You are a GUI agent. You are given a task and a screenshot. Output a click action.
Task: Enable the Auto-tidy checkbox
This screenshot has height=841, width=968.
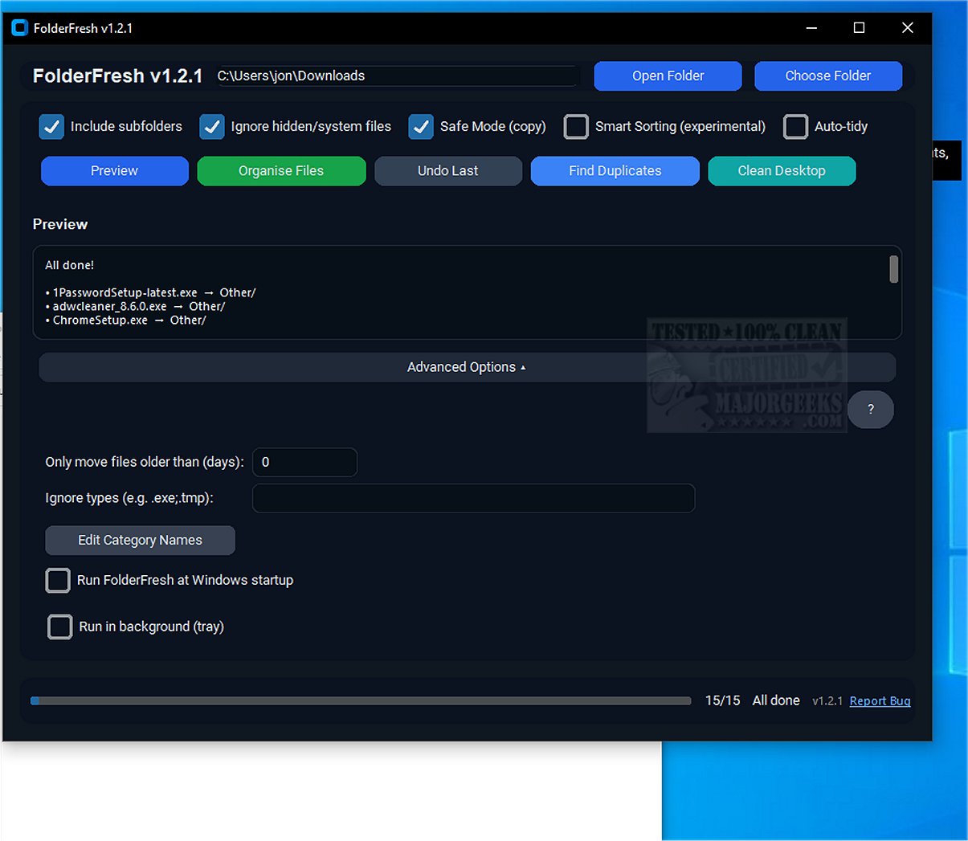point(795,127)
